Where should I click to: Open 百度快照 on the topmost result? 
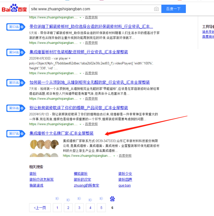tap(91, 17)
